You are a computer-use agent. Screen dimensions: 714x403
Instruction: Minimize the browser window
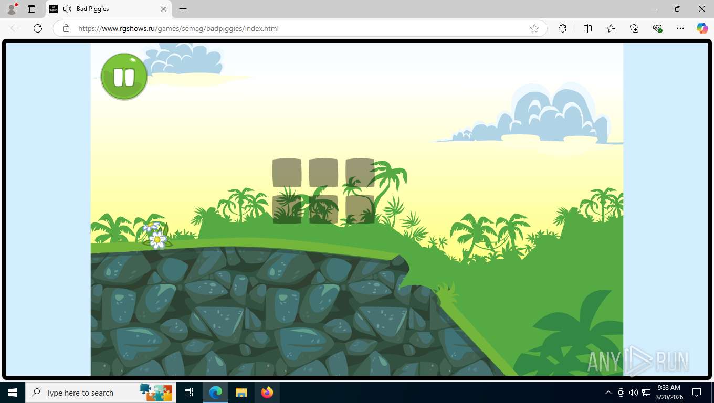coord(654,9)
